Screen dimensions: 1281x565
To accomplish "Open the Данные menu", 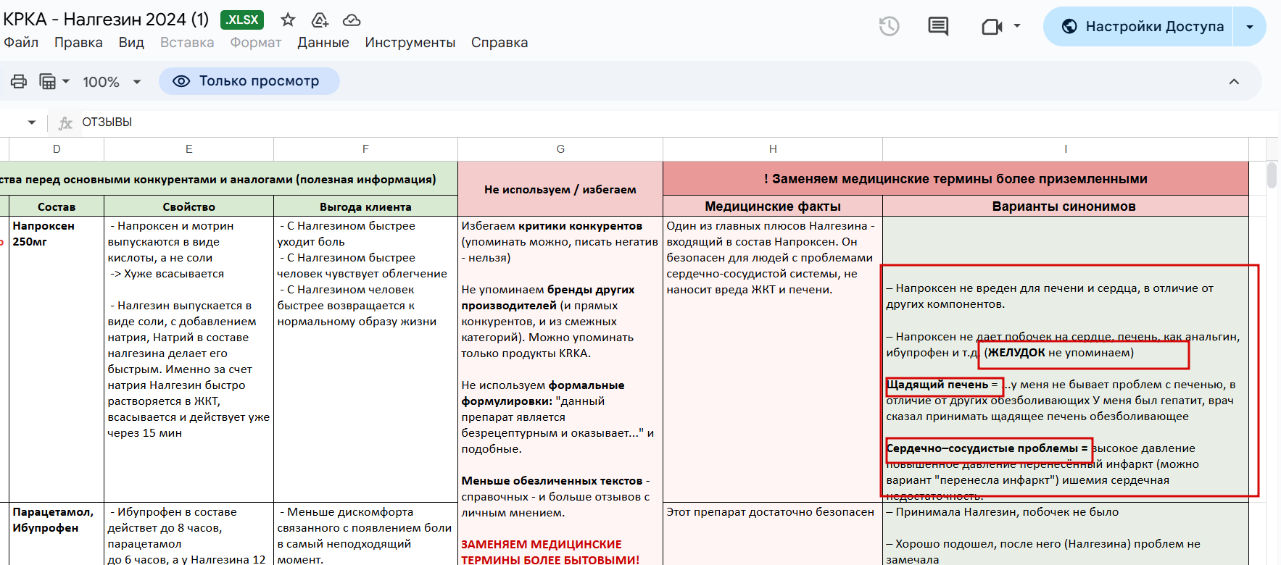I will pyautogui.click(x=323, y=43).
